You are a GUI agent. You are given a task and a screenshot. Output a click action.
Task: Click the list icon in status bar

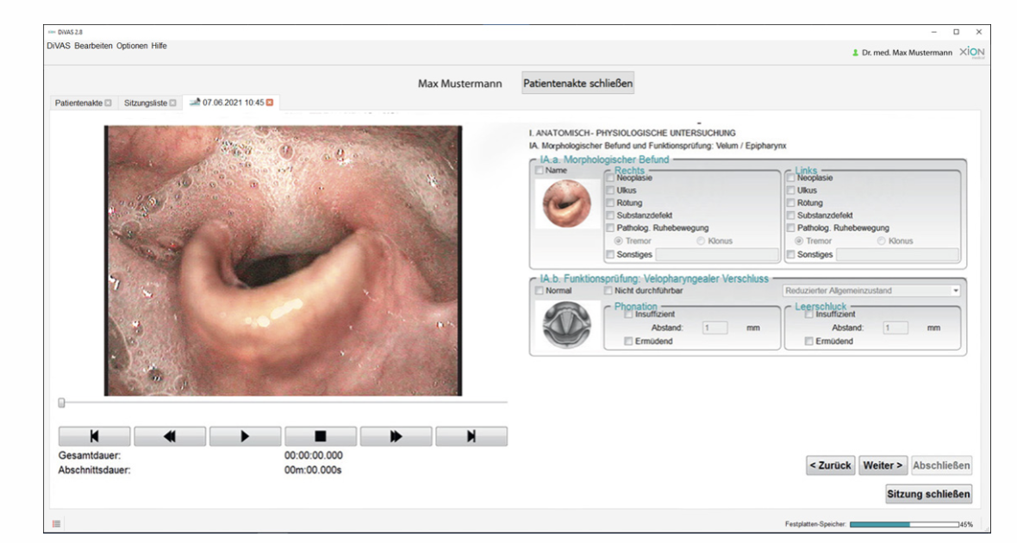click(x=56, y=524)
